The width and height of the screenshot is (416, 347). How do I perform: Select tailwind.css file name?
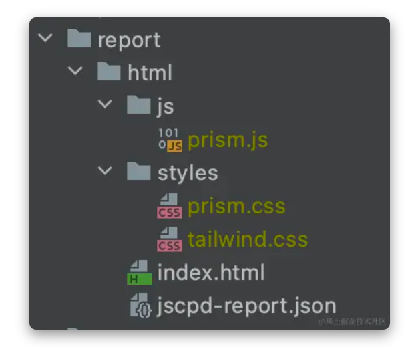(248, 239)
